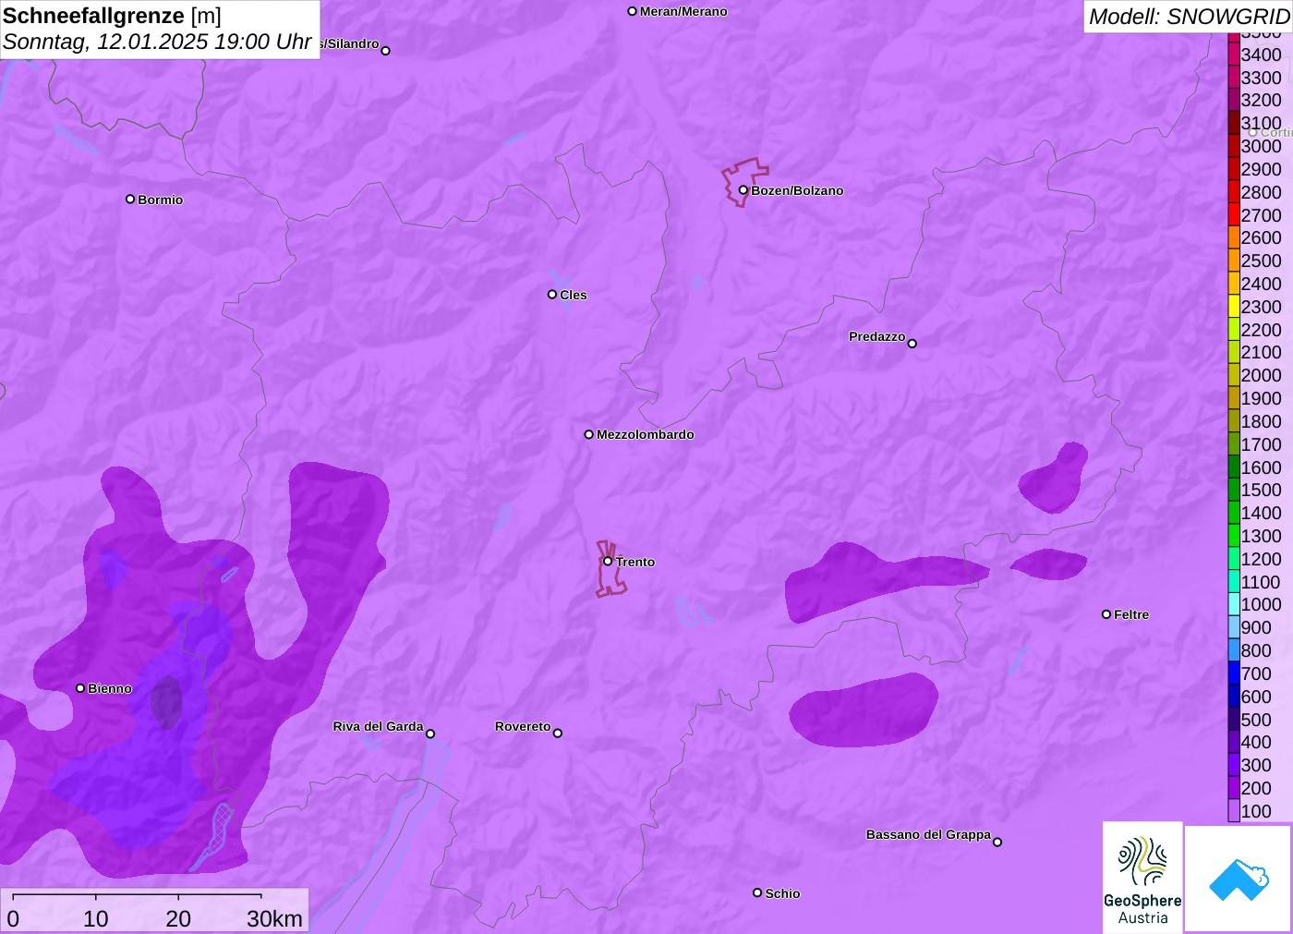
Task: Click the 100 m legend color swatch
Action: [x=1234, y=811]
